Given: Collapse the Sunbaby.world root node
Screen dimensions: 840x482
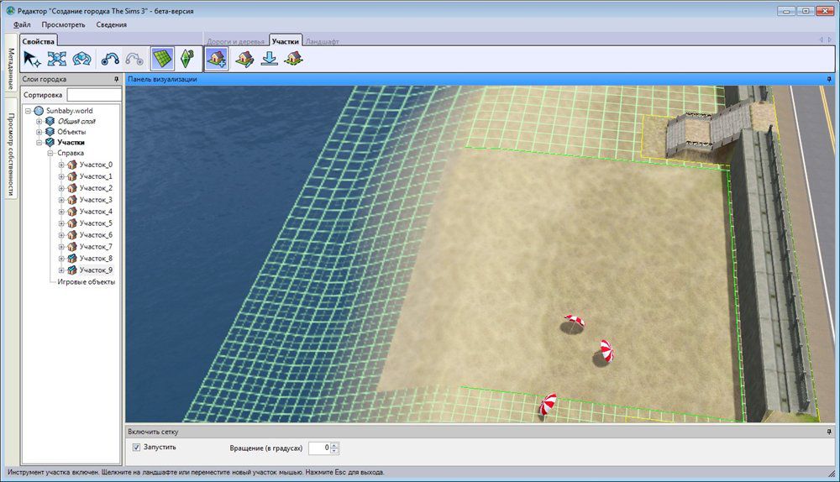Looking at the screenshot, I should point(28,110).
